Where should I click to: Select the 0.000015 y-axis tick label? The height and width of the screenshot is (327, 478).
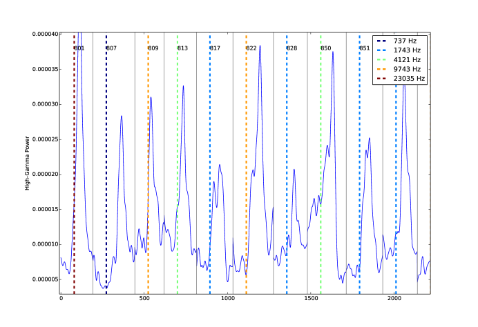coord(45,210)
